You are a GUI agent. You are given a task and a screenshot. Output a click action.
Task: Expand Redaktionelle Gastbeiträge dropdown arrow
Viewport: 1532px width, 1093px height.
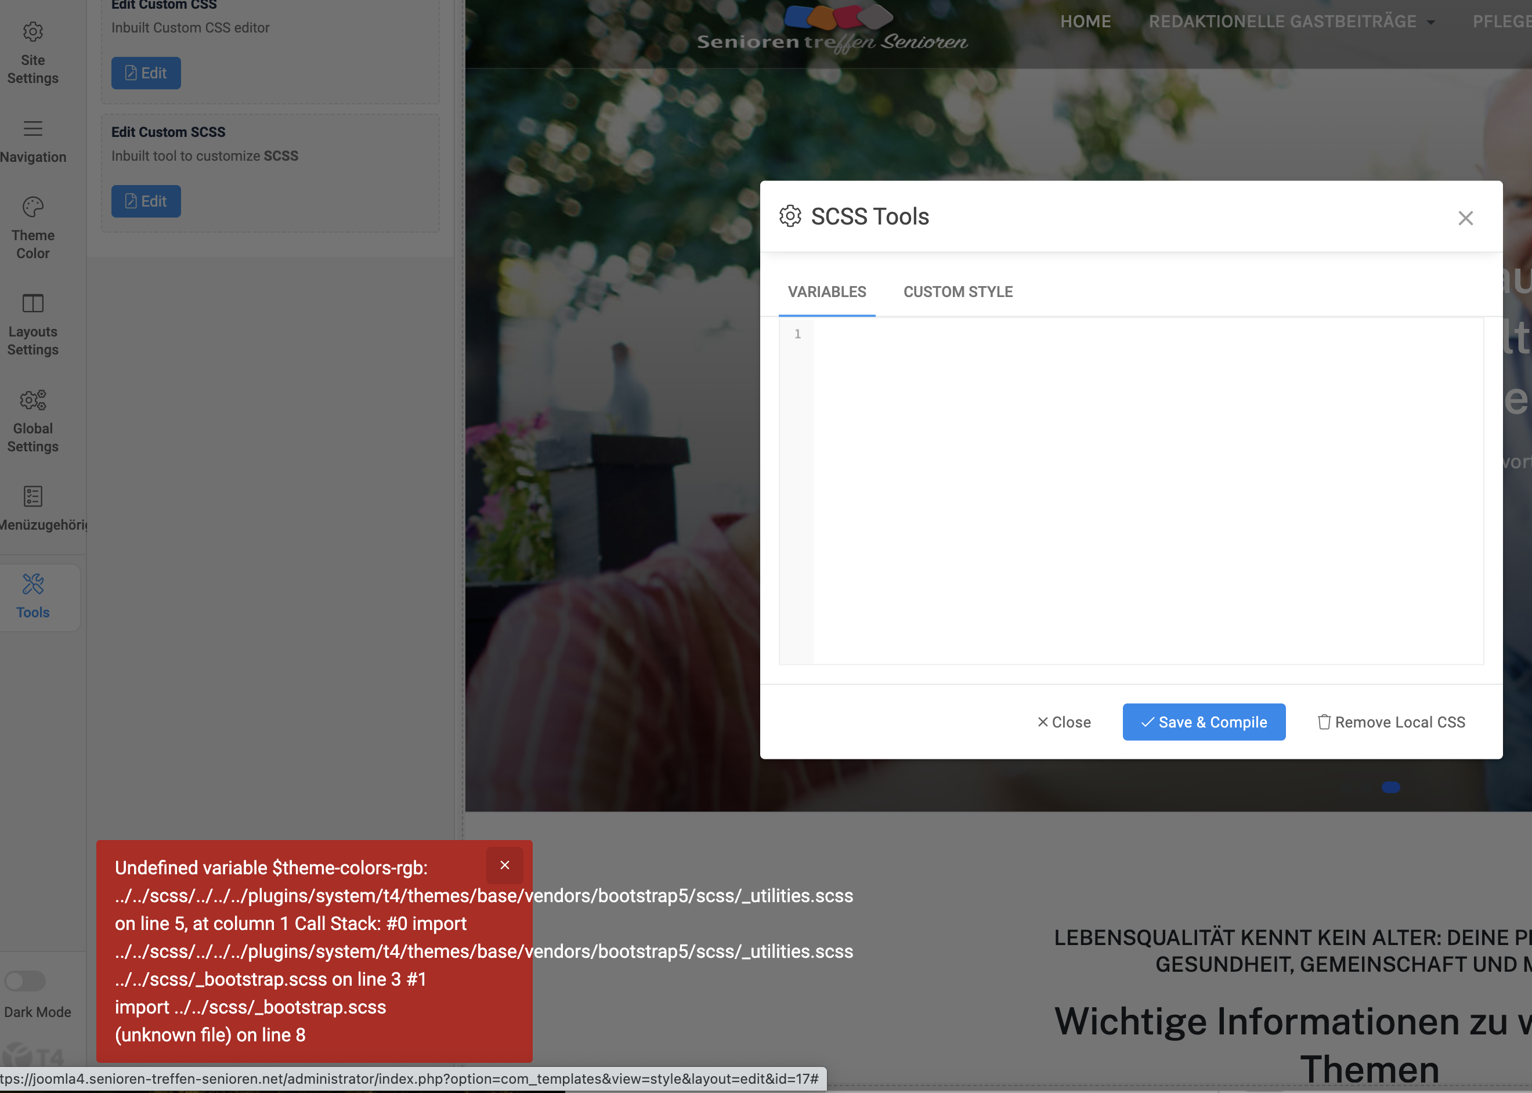(1431, 22)
